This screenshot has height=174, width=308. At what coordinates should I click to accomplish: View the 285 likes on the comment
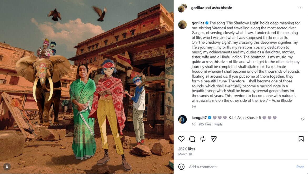[205, 124]
